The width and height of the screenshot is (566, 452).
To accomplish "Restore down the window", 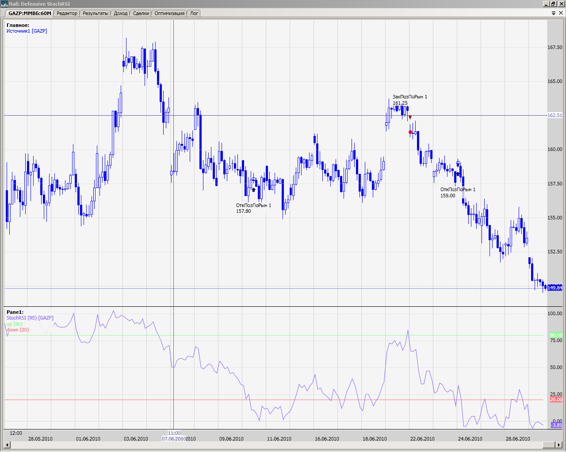I will coord(553,4).
